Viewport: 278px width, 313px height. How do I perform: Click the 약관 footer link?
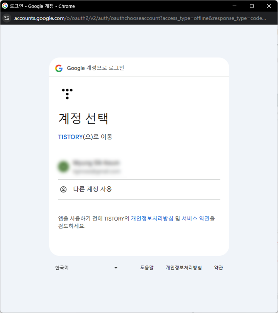[219, 268]
